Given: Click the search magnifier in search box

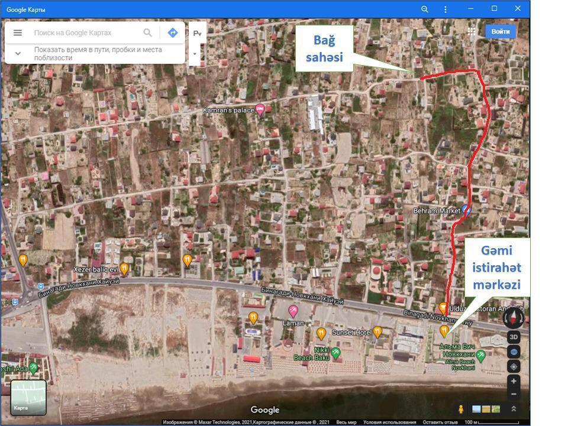Looking at the screenshot, I should [147, 33].
